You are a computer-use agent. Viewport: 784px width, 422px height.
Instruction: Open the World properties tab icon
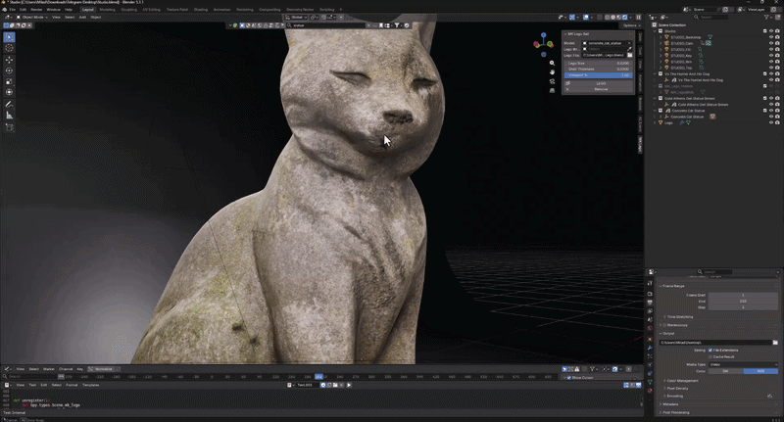pos(650,329)
